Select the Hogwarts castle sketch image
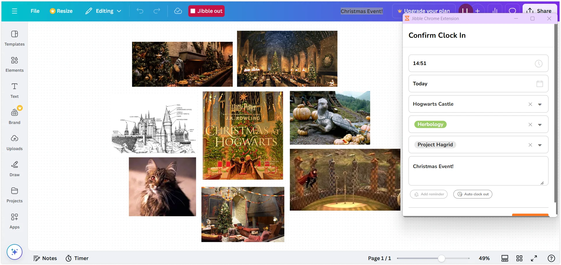The width and height of the screenshot is (561, 265). coord(154,129)
